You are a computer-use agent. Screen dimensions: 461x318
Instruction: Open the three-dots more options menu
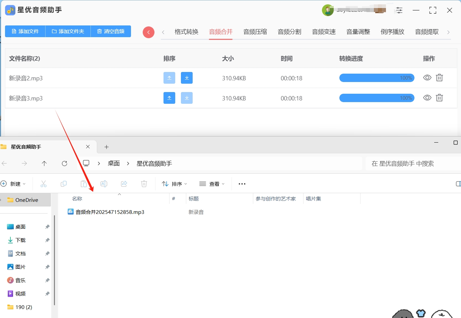[x=242, y=184]
